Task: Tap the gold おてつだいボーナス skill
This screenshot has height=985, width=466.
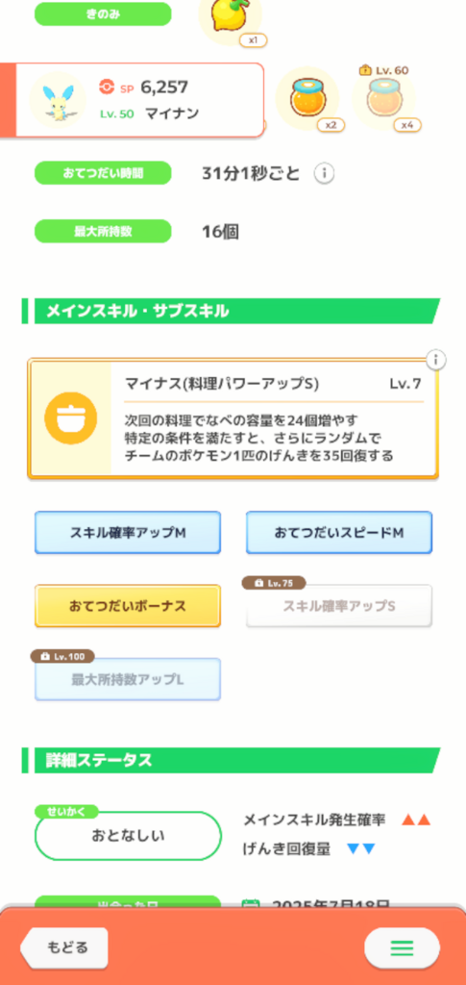Action: coord(128,606)
